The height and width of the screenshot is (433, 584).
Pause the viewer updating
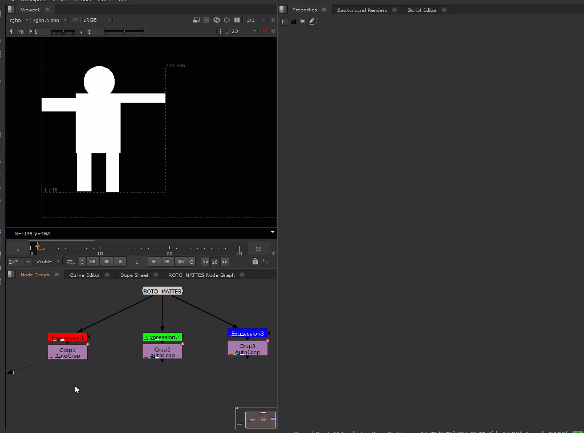pyautogui.click(x=237, y=20)
